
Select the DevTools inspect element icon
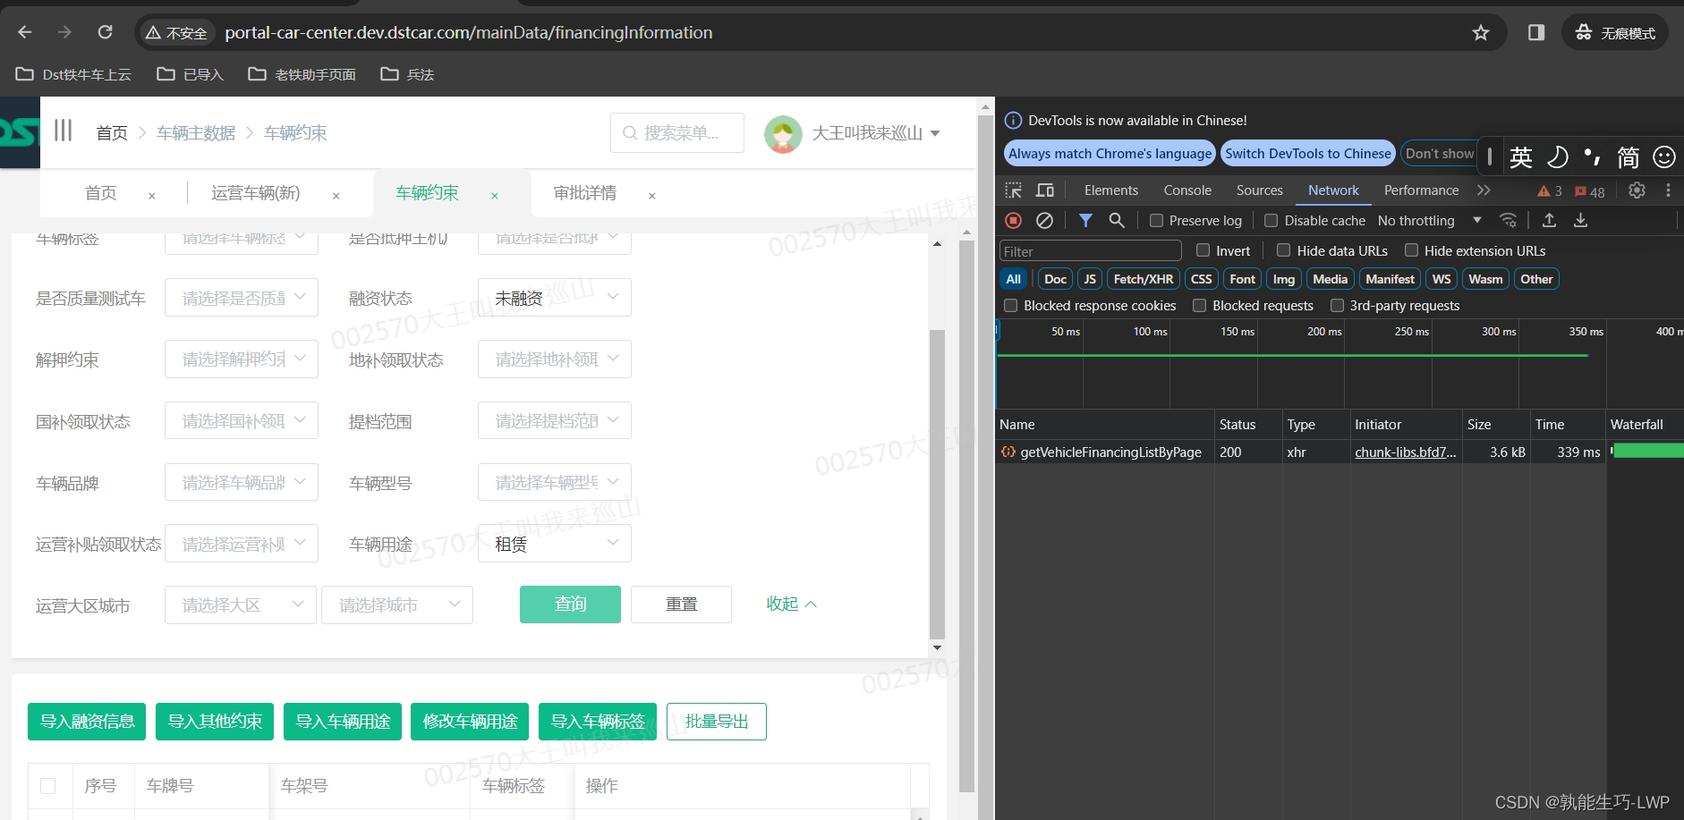1013,190
